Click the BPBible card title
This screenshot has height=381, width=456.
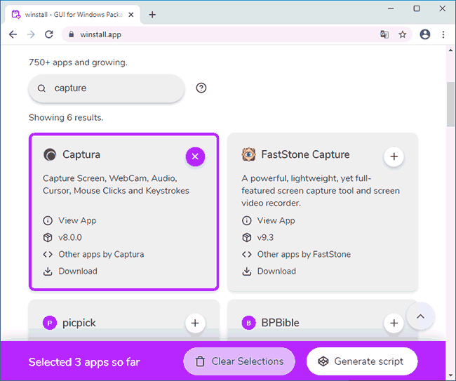(280, 323)
